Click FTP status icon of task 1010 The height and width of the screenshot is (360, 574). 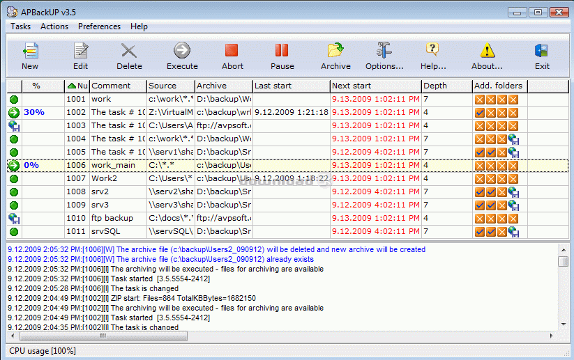14,219
